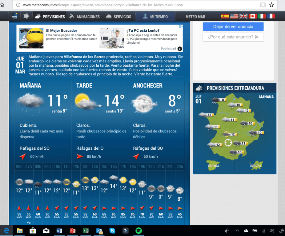Screen dimensions: 285x236
Task: Open Mail app from the taskbar
Action: tap(46, 231)
